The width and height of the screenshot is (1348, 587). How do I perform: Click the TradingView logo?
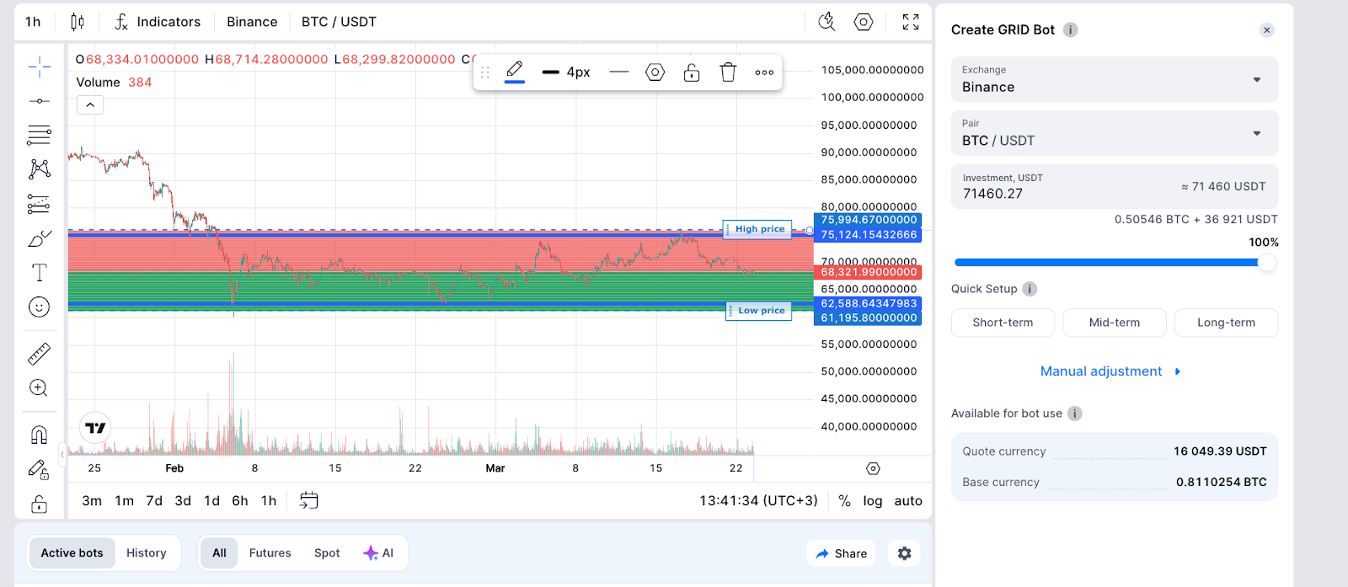pos(96,428)
